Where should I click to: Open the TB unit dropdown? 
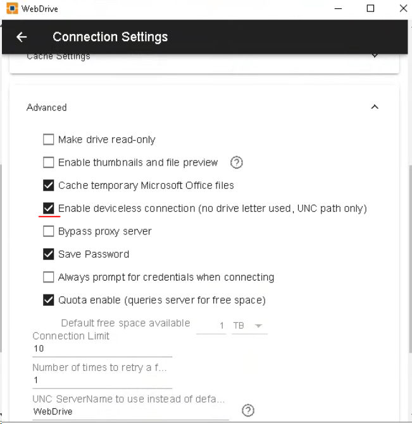coord(249,326)
